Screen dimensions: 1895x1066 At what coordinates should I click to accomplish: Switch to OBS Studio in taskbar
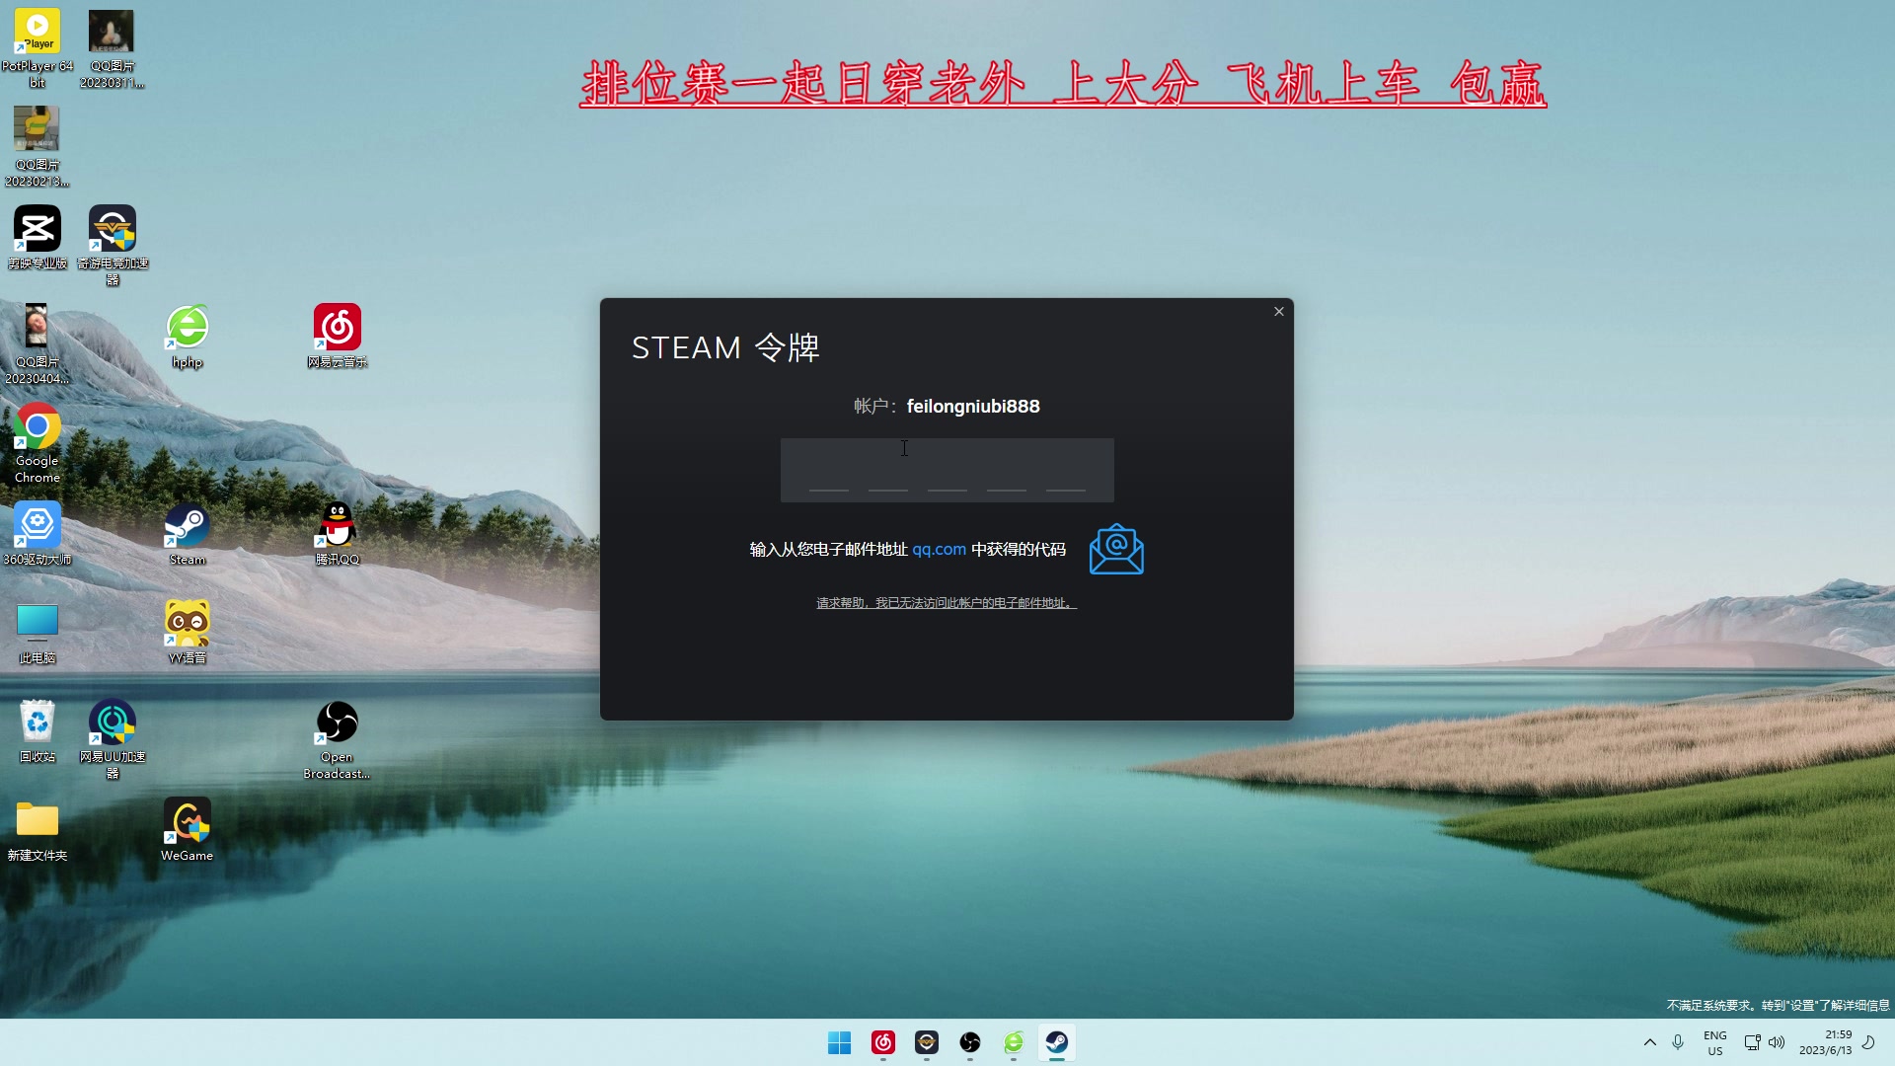(970, 1042)
